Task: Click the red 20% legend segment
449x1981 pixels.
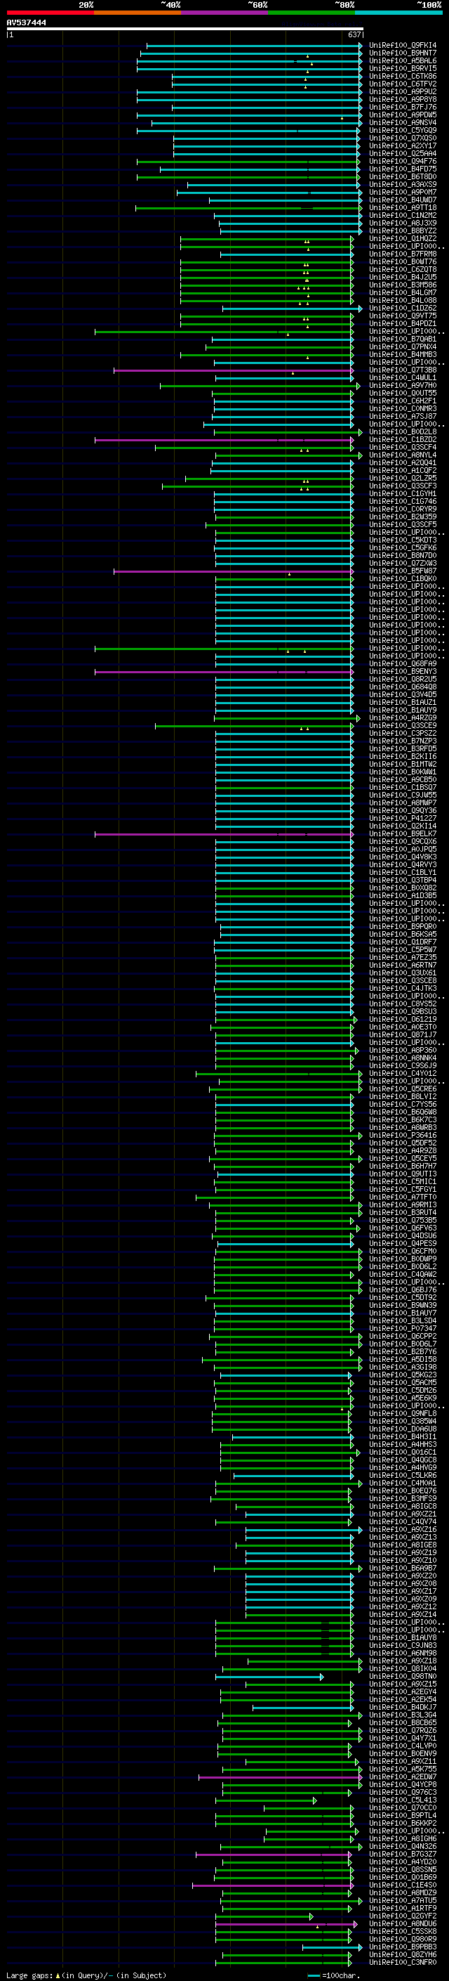Action: pyautogui.click(x=50, y=13)
